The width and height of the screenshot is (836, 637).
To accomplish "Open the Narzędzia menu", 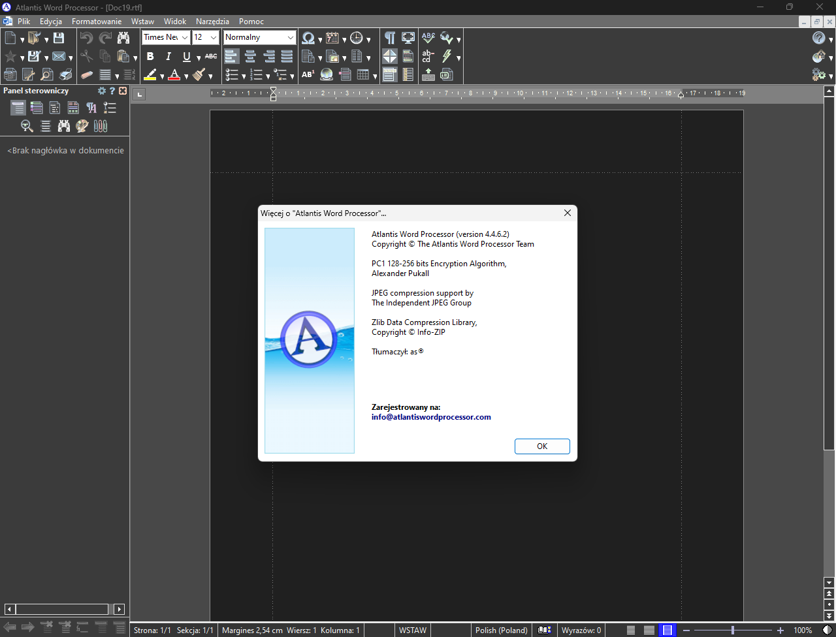I will point(213,22).
